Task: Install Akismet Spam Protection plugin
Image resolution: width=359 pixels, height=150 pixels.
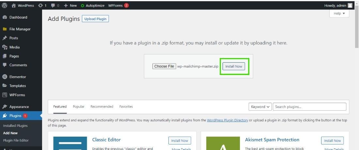Action: [x=333, y=141]
